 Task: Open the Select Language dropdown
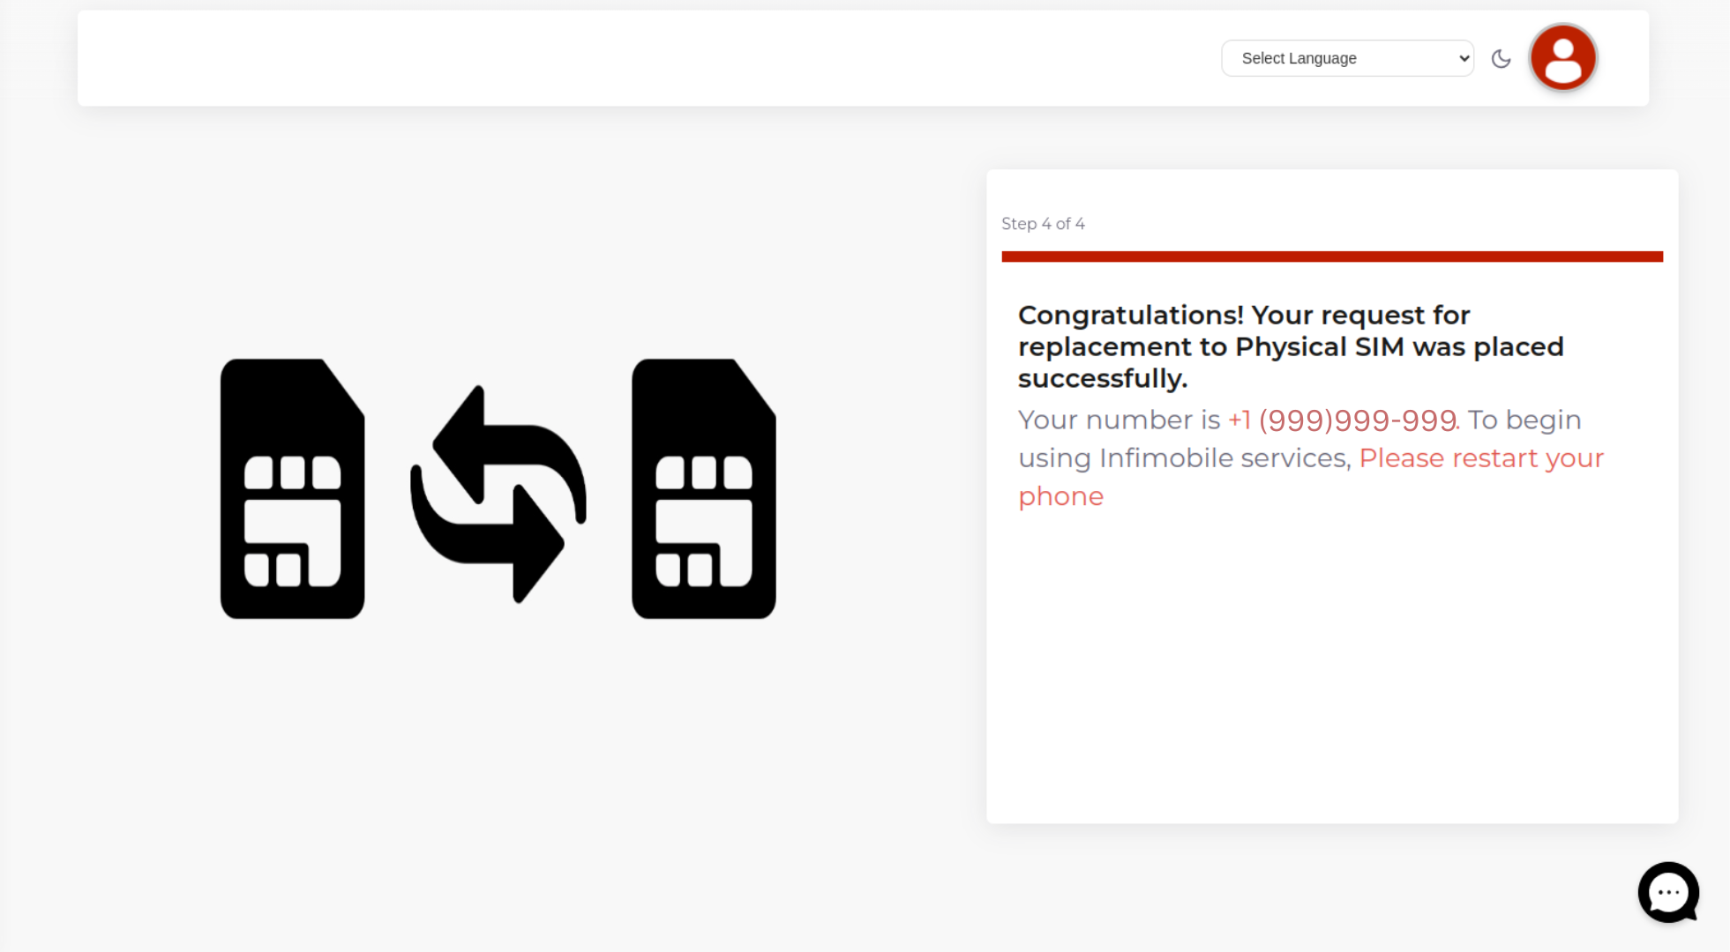coord(1346,58)
